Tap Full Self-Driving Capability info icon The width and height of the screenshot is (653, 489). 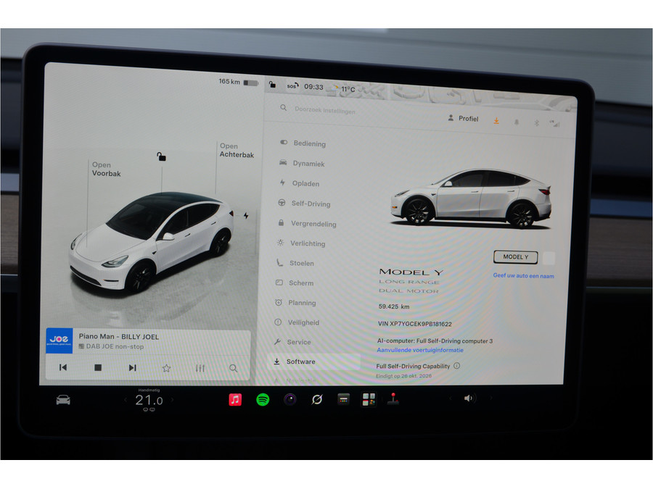click(457, 366)
